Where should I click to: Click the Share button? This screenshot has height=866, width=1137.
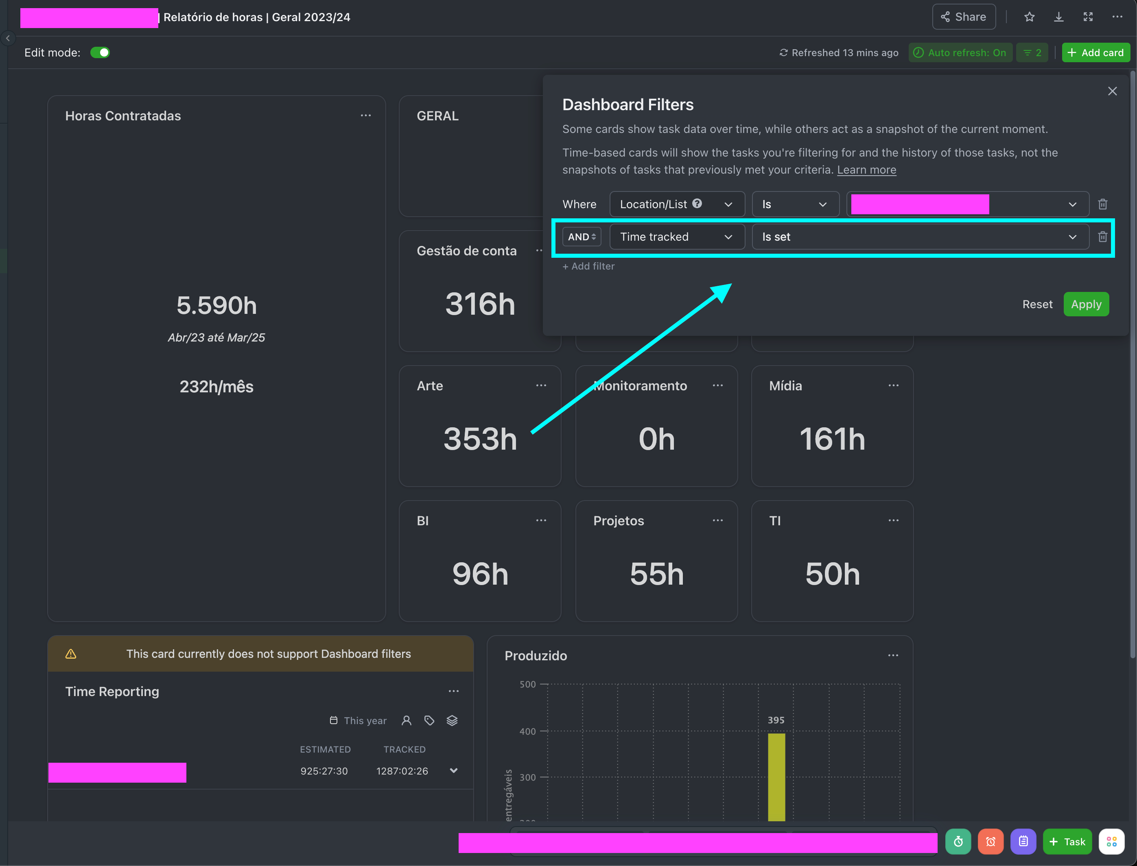[963, 17]
